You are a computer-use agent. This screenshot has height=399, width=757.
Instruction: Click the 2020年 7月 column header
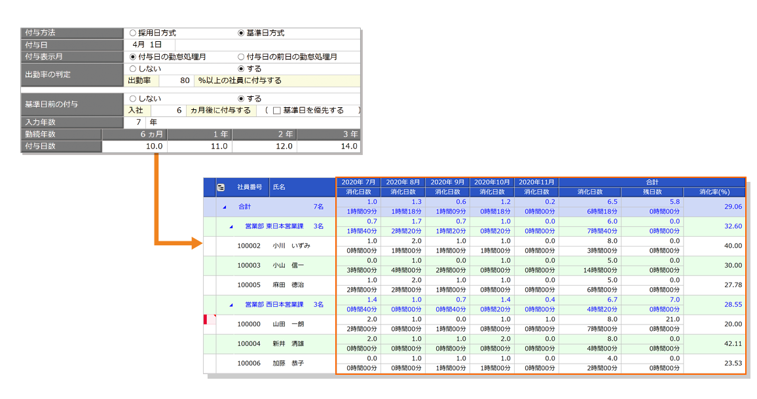[358, 182]
